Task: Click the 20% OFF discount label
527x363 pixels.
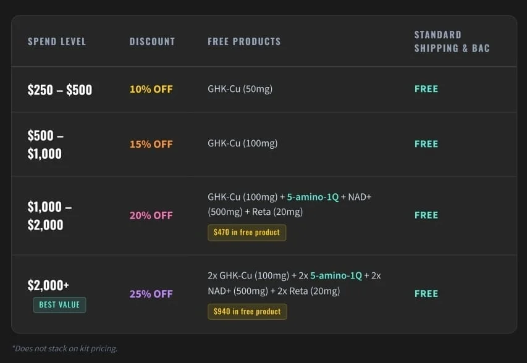Action: click(x=151, y=215)
